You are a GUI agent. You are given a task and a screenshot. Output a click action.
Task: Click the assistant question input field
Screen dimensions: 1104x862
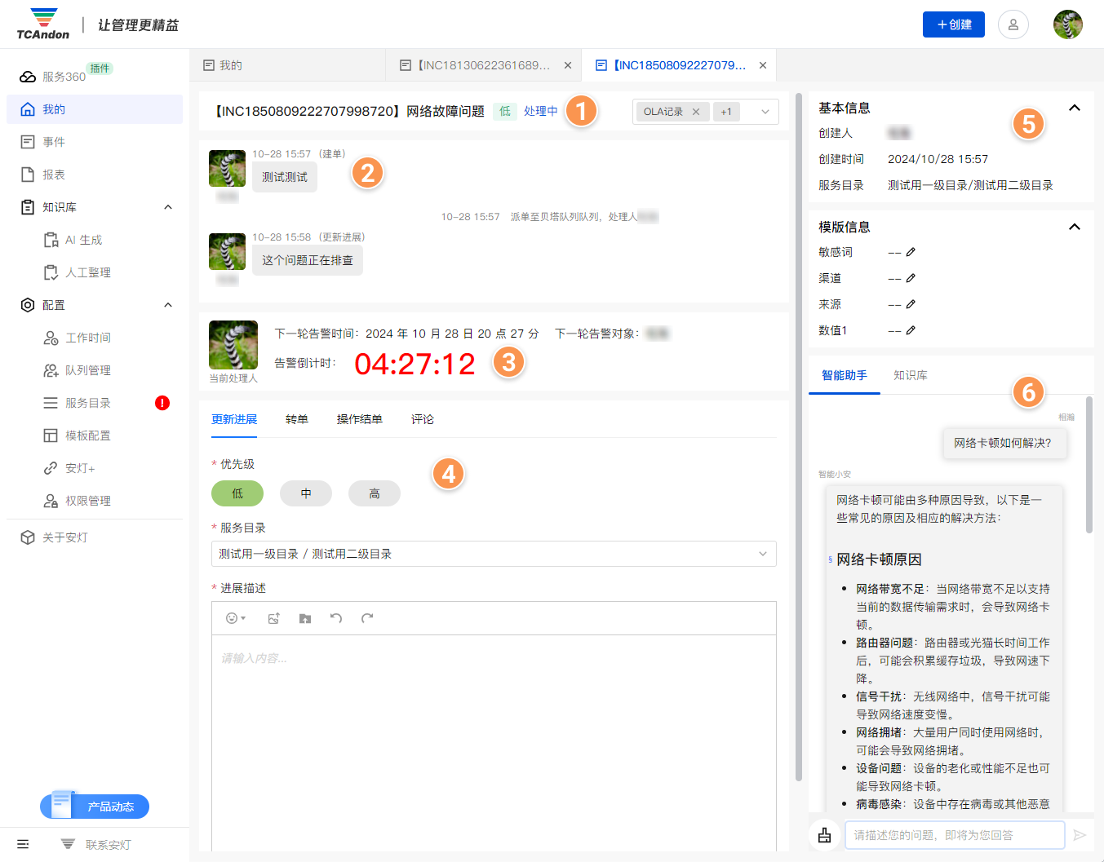[x=953, y=835]
